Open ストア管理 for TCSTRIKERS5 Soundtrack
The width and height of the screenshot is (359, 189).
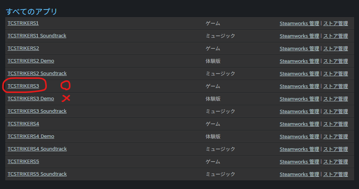335,175
